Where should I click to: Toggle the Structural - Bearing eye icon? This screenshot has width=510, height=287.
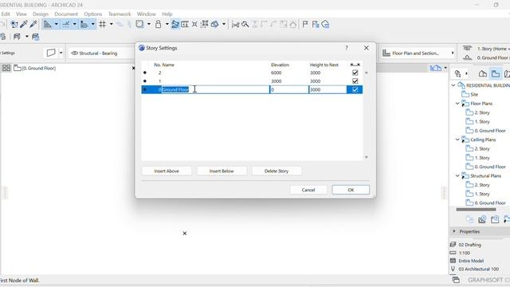74,53
